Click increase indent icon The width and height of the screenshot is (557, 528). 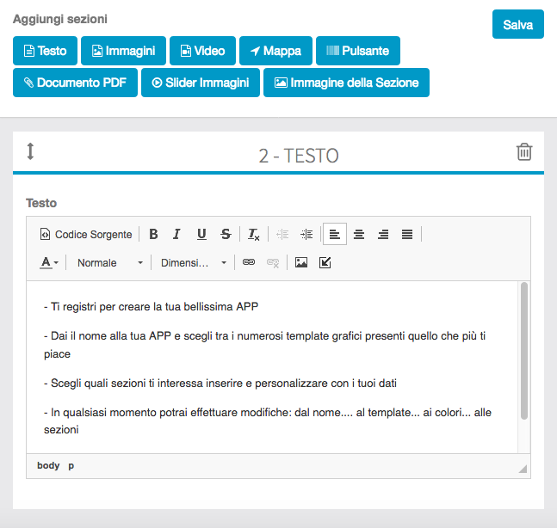(306, 234)
